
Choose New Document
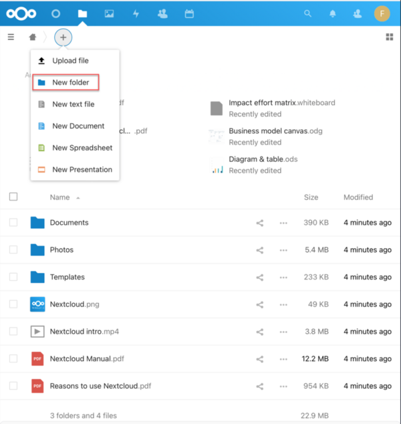[x=75, y=126]
